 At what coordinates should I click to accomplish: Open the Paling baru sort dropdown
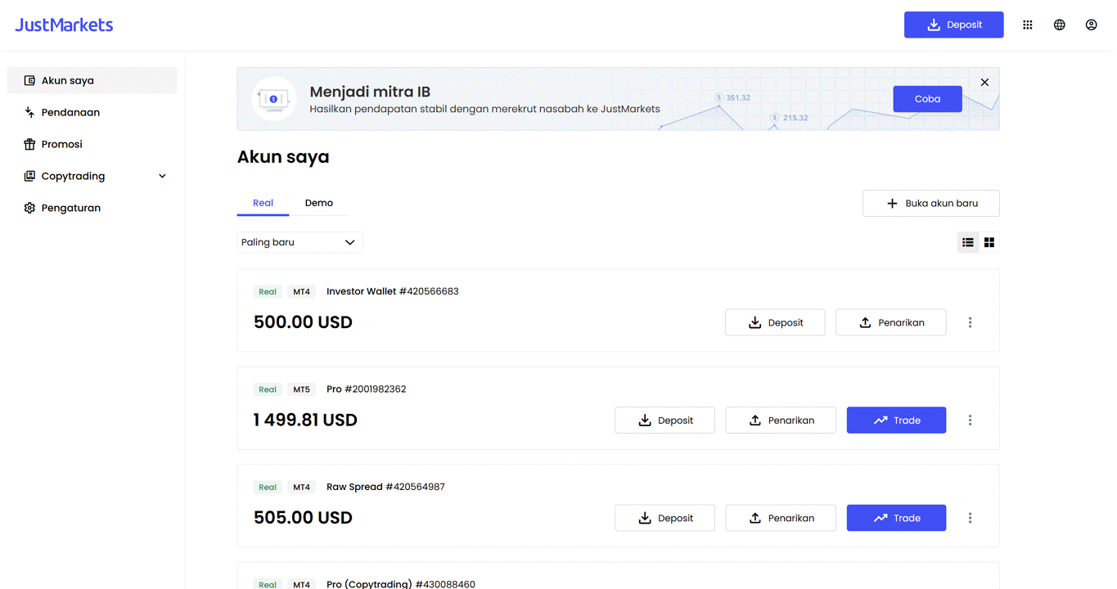[300, 242]
